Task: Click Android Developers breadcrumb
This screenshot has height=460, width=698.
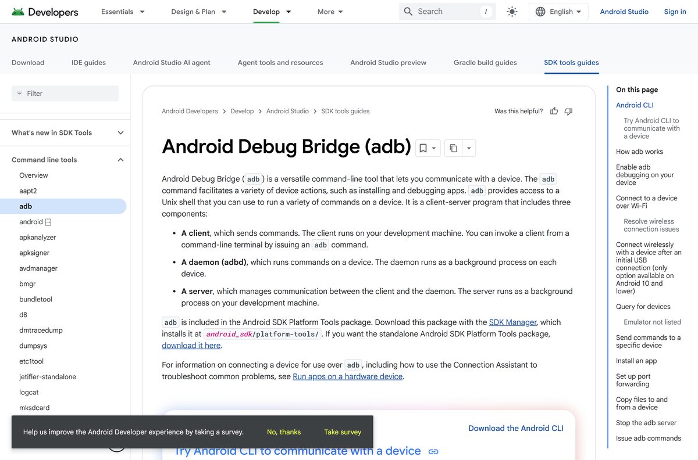Action: 190,111
